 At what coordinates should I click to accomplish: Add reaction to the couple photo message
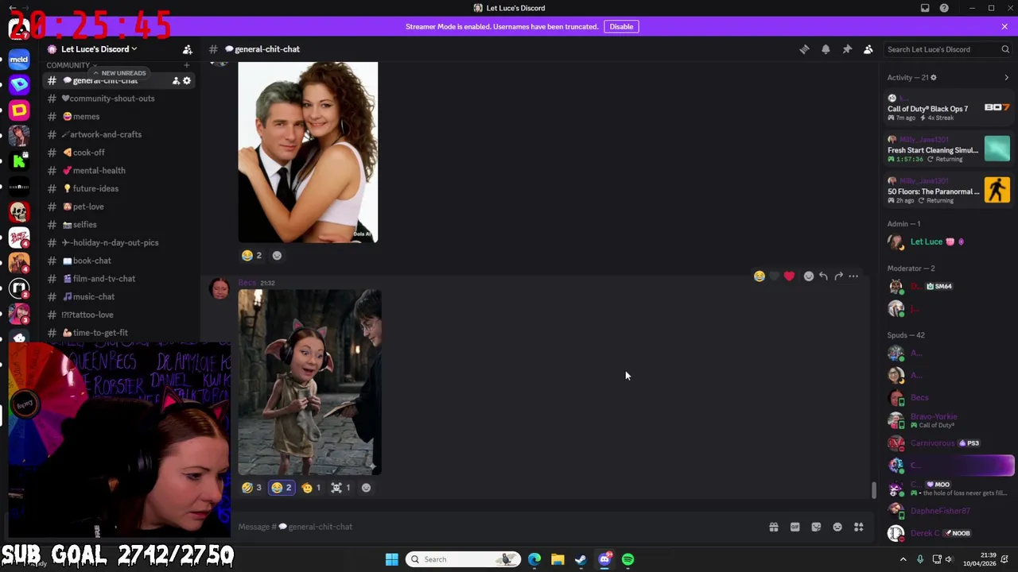click(x=277, y=255)
